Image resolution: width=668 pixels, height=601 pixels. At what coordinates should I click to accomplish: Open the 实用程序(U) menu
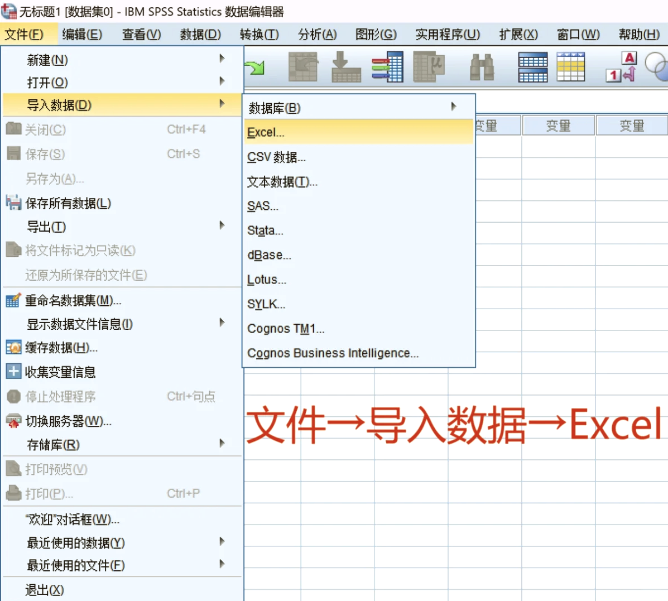point(448,35)
